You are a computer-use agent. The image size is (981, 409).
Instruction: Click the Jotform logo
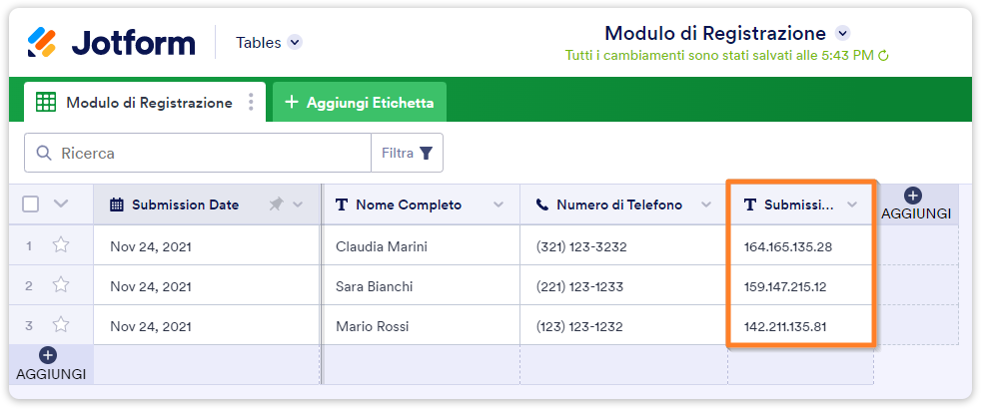tap(111, 42)
